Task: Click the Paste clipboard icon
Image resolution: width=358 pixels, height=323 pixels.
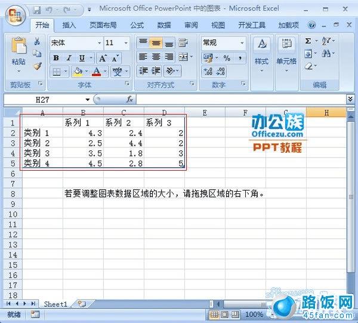Action: [18, 46]
